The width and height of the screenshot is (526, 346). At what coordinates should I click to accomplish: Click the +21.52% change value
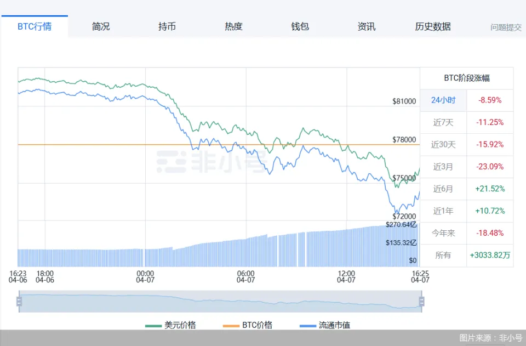point(490,189)
